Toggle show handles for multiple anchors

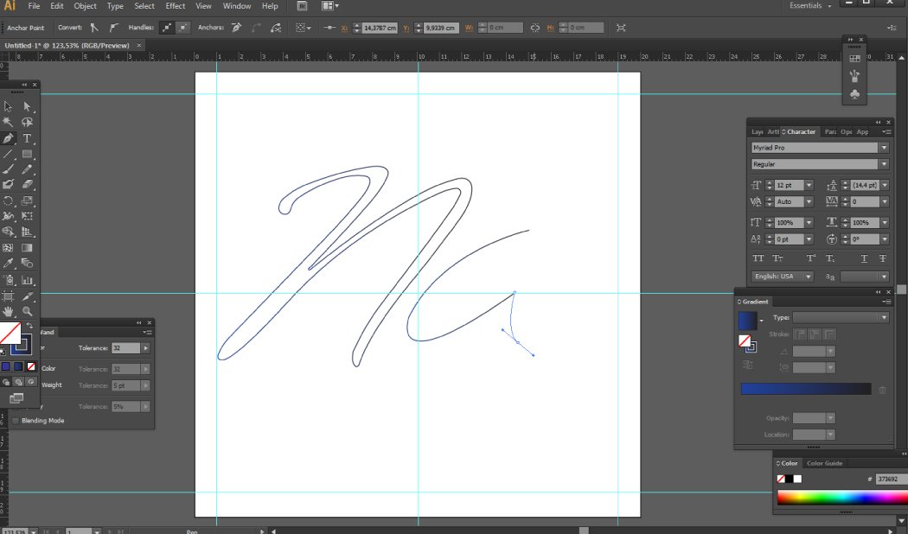pos(167,27)
